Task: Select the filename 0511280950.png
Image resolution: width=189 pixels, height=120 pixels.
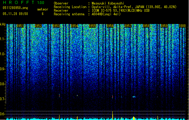Action: 15,8
